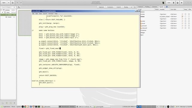Click the Search Widgets input field
The width and height of the screenshot is (192, 108).
click(8, 7)
